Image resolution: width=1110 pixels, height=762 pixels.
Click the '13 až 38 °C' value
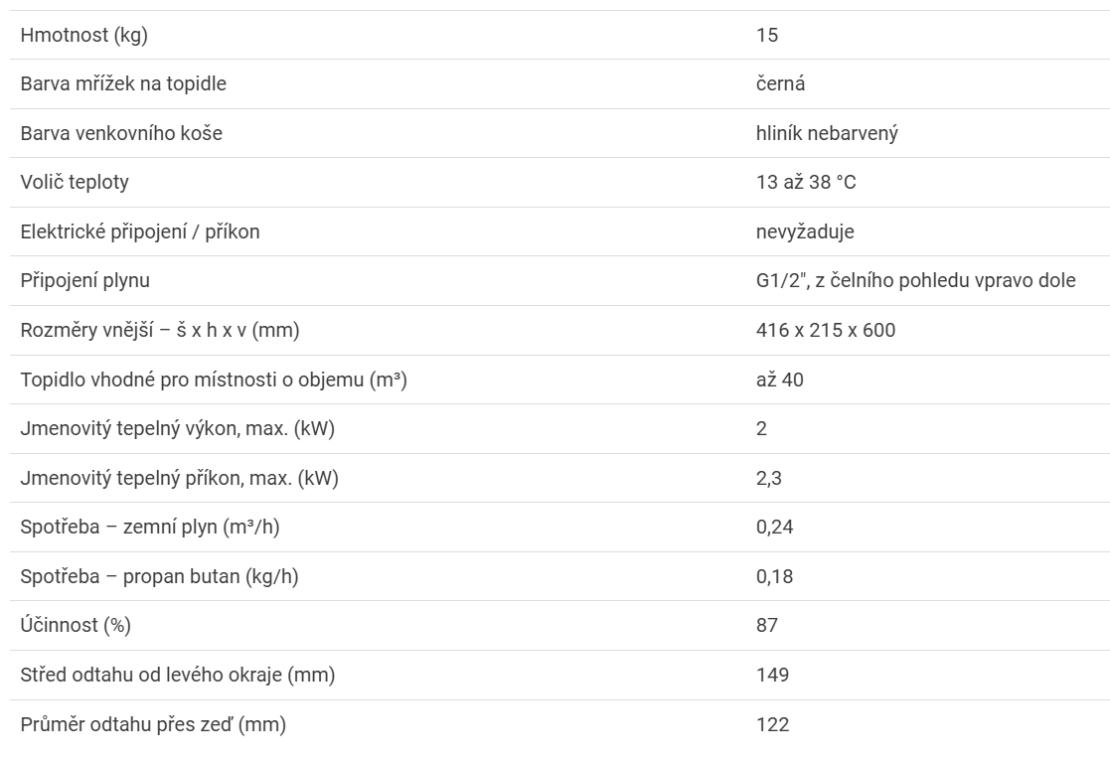(x=805, y=182)
